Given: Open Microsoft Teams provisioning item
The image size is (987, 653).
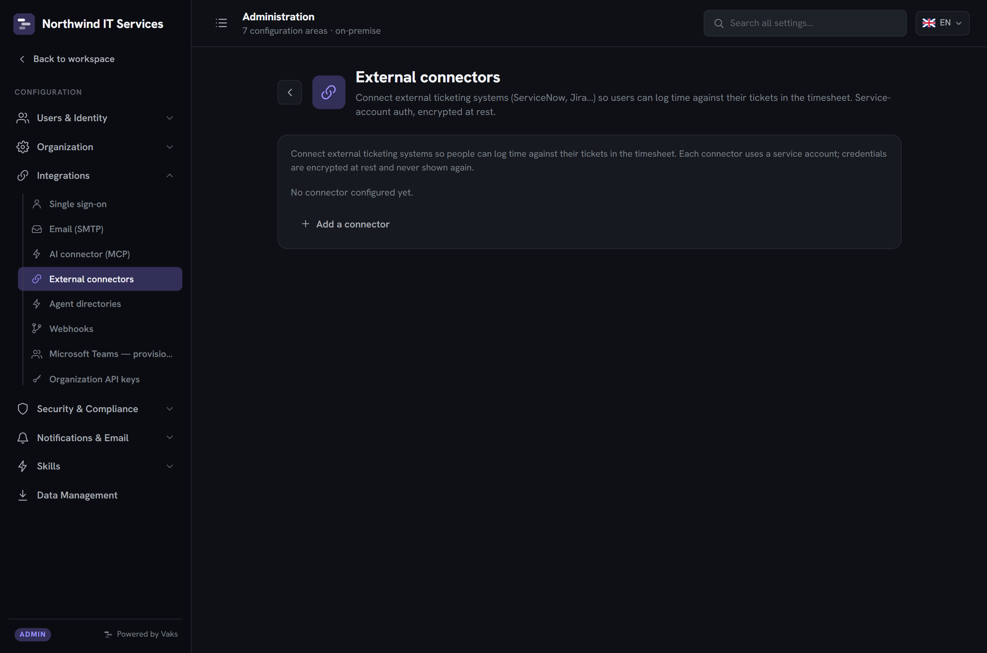Looking at the screenshot, I should (100, 354).
